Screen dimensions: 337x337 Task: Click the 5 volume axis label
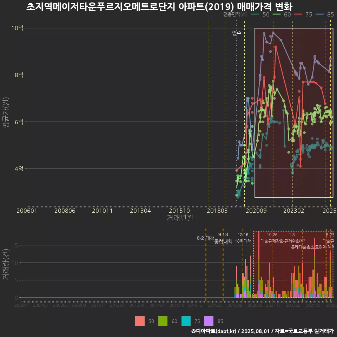click(16, 280)
